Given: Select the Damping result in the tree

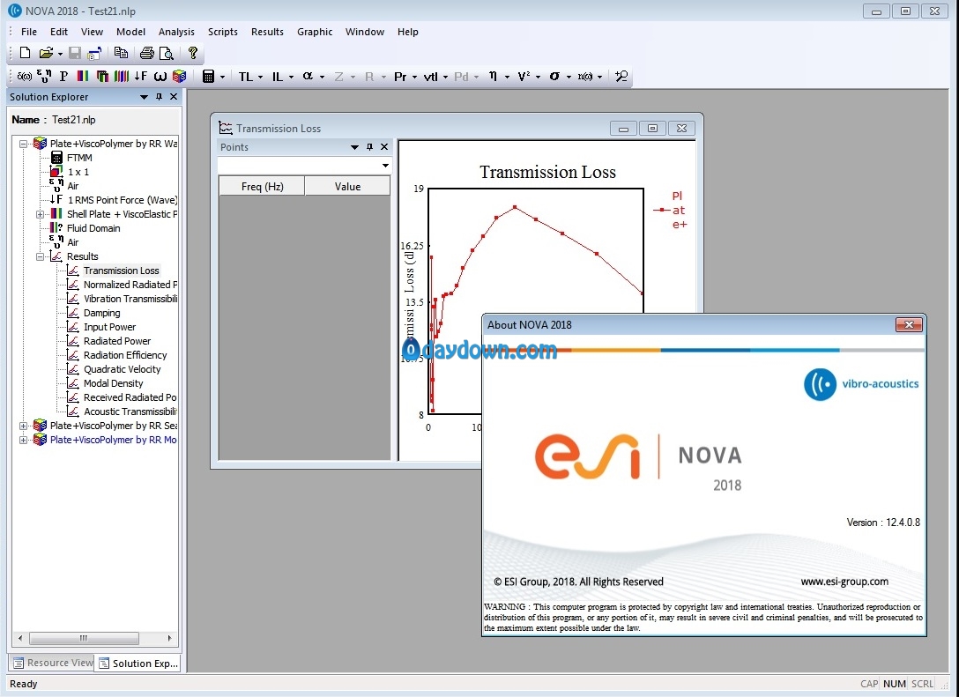Looking at the screenshot, I should [x=102, y=313].
